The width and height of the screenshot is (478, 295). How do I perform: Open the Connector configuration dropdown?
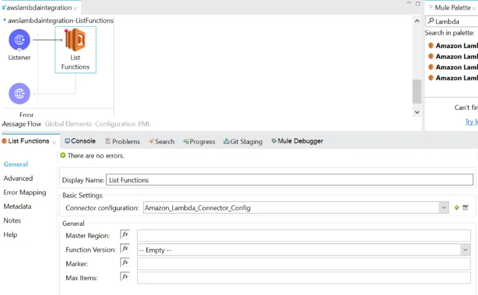pos(444,208)
